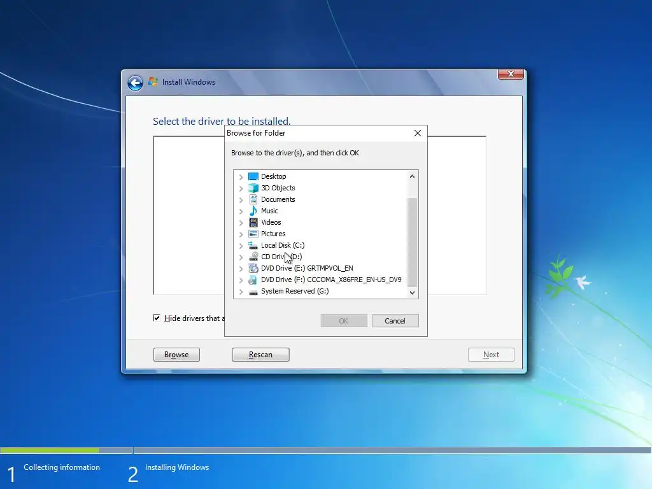Expand CD Drive (D:) node

click(x=241, y=257)
